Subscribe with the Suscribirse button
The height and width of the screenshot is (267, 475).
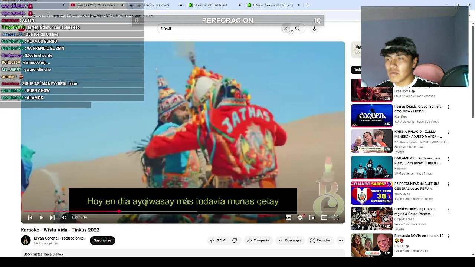102,240
